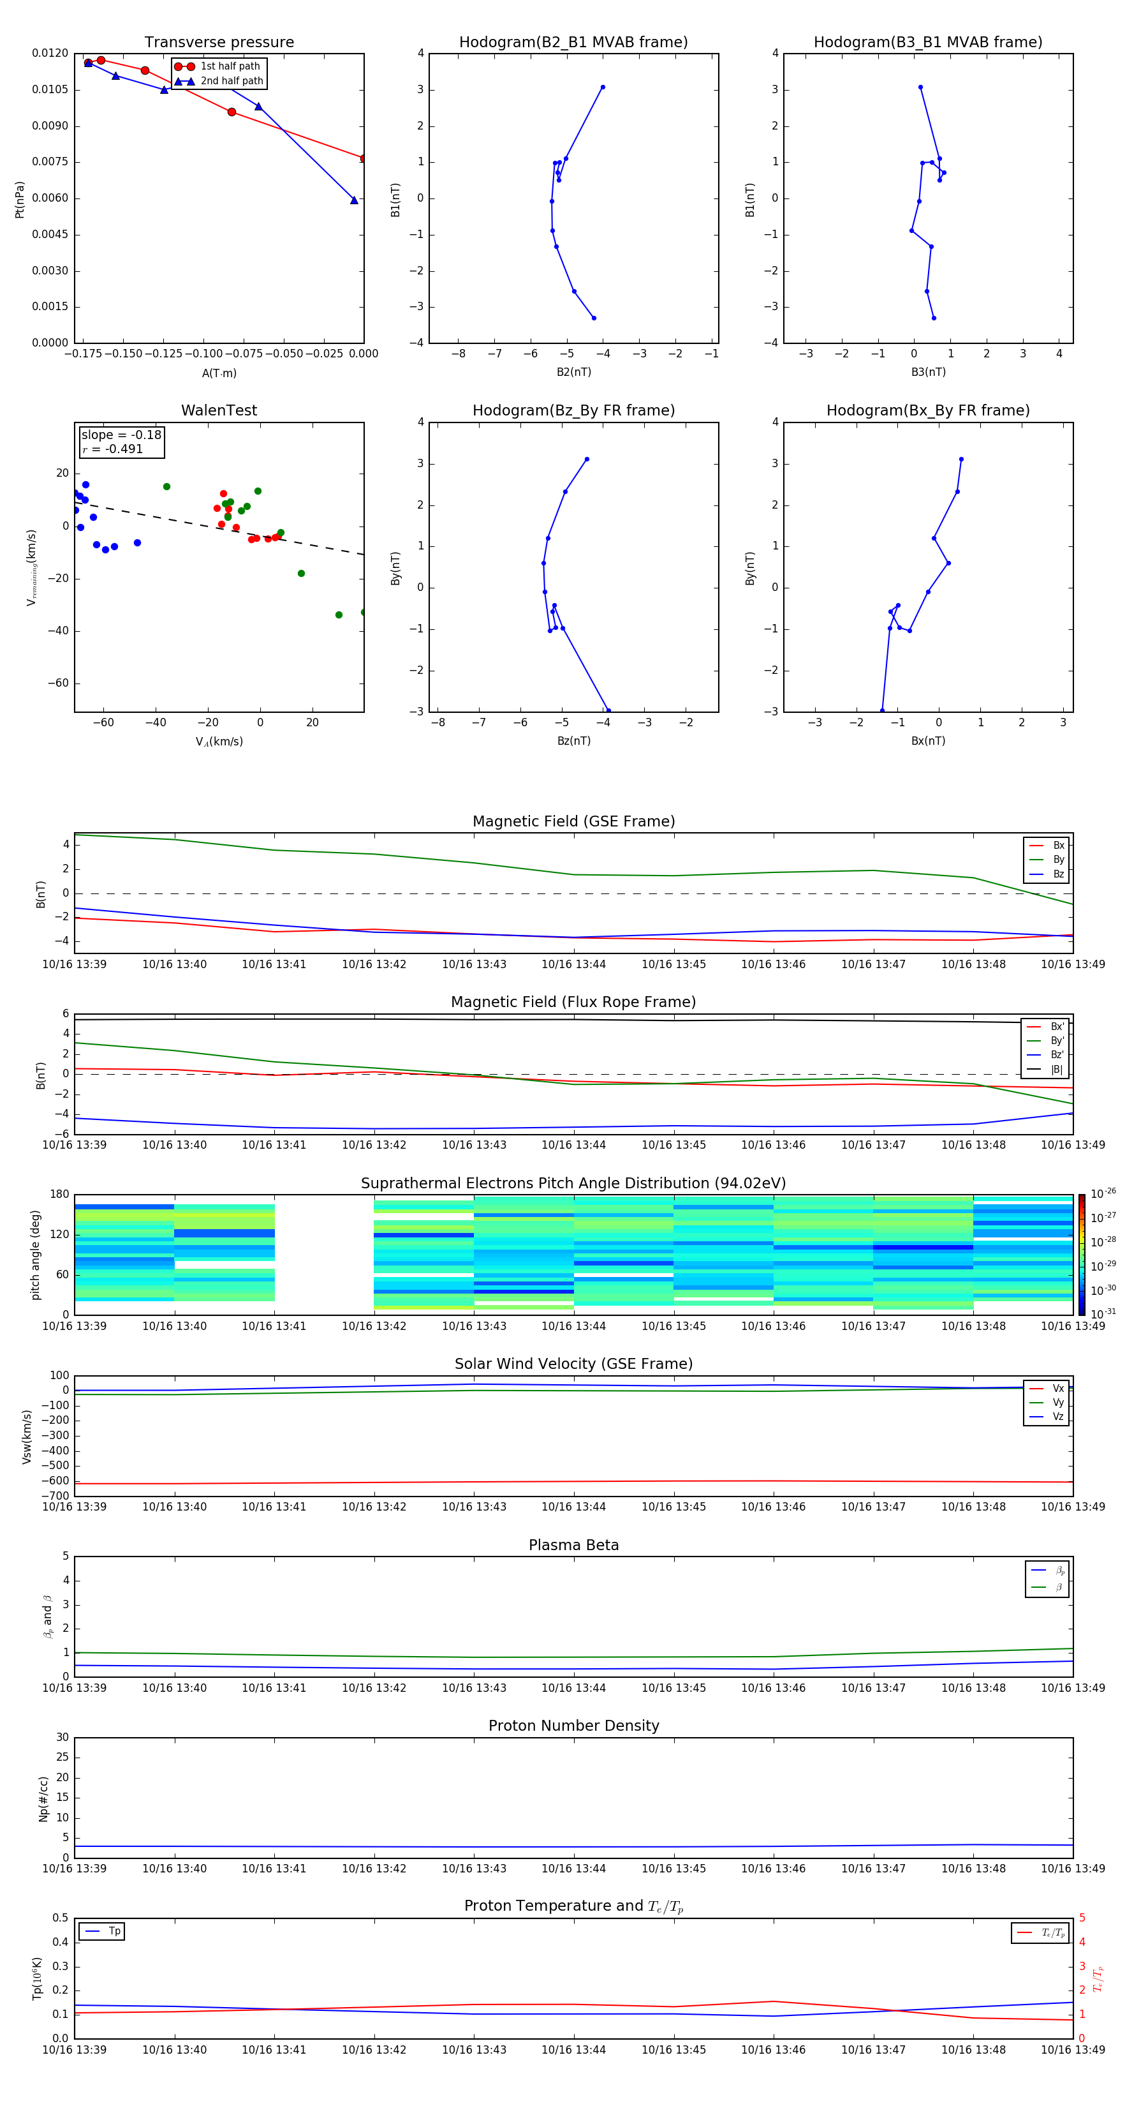Click the 'Tp' legend entry

click(103, 1931)
